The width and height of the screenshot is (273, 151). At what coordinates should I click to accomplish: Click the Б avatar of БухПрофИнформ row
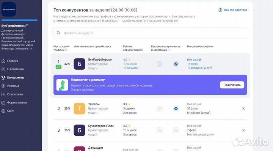(79, 64)
